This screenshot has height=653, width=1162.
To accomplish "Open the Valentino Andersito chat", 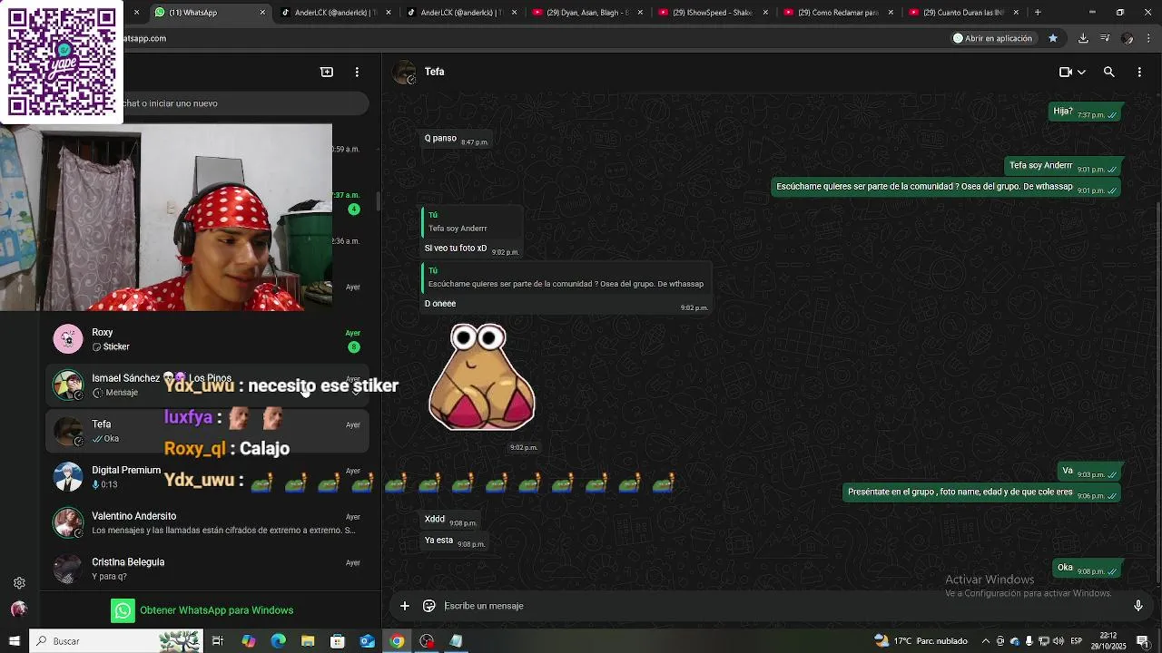I will pos(208,522).
